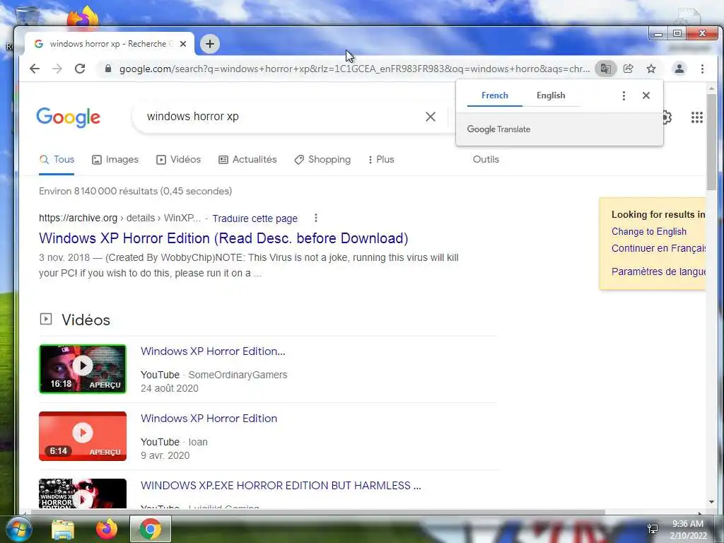Screen dimensions: 724x543
Task: Open 'Windows XP Horror Edition...' SomeOrdinaryGamers video link
Action: pyautogui.click(x=213, y=351)
